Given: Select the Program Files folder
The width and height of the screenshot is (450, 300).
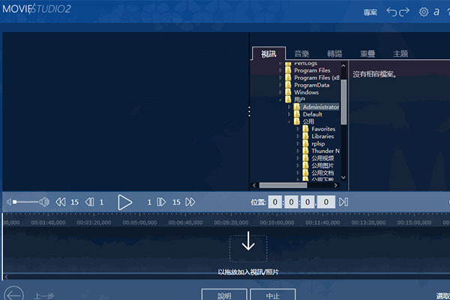Looking at the screenshot, I should click(312, 70).
